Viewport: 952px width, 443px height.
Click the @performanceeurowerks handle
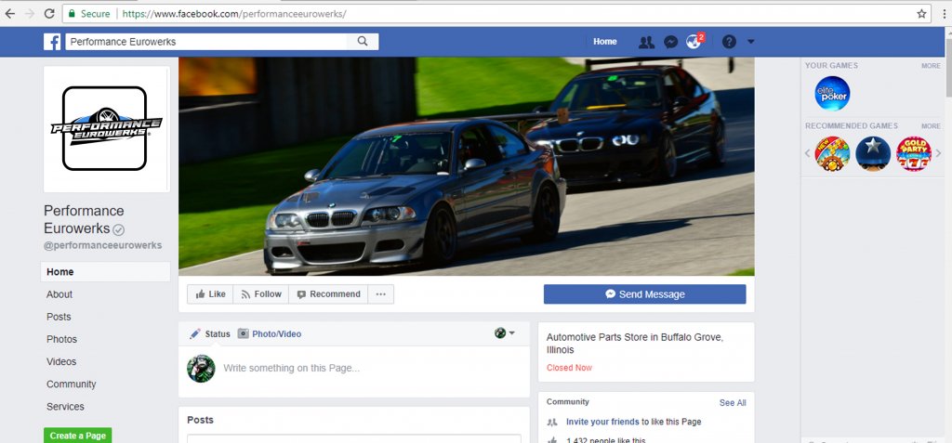pos(102,246)
